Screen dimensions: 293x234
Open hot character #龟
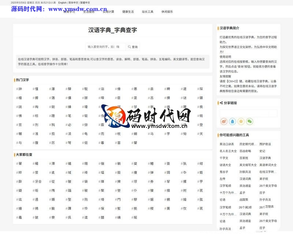86,134
